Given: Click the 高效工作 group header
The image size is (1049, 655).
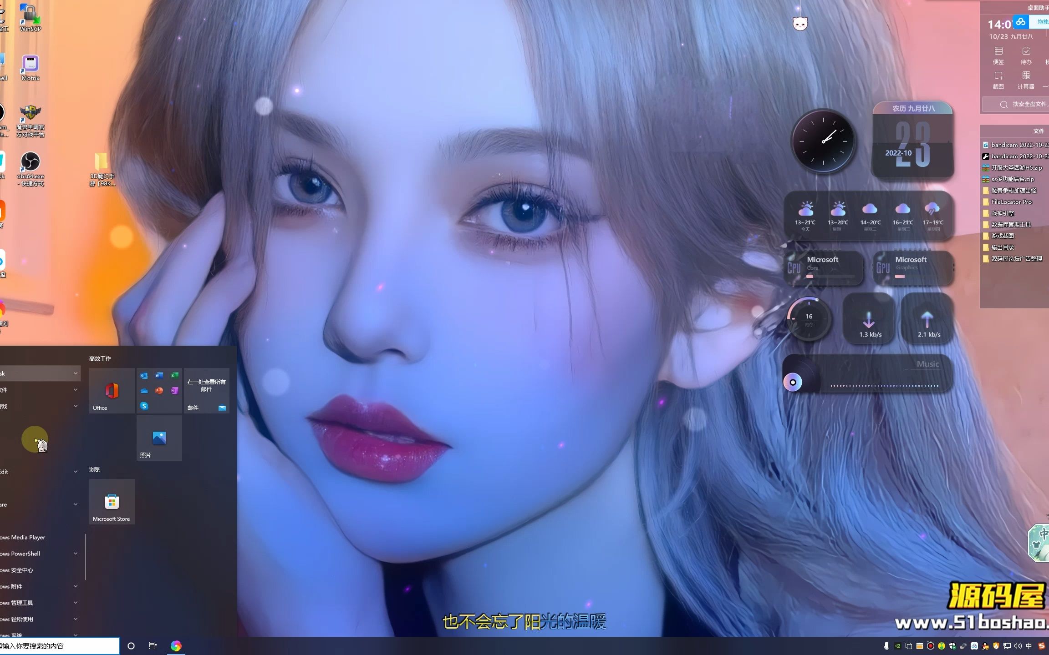Looking at the screenshot, I should coord(100,359).
